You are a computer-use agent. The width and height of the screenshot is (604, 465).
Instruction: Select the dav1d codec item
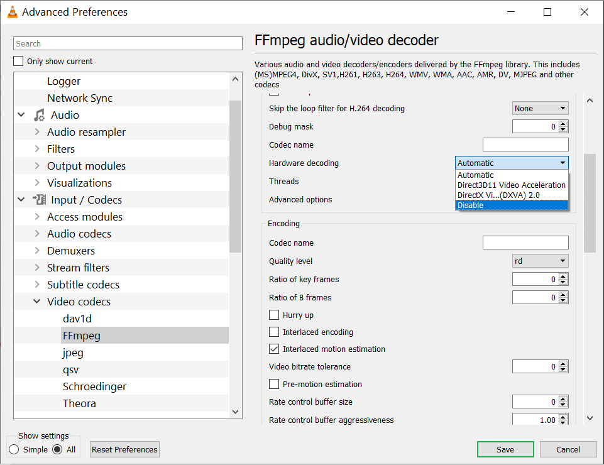tap(77, 319)
